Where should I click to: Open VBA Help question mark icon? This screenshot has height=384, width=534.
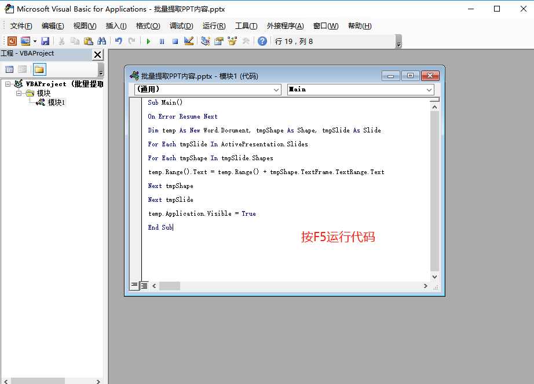(262, 41)
